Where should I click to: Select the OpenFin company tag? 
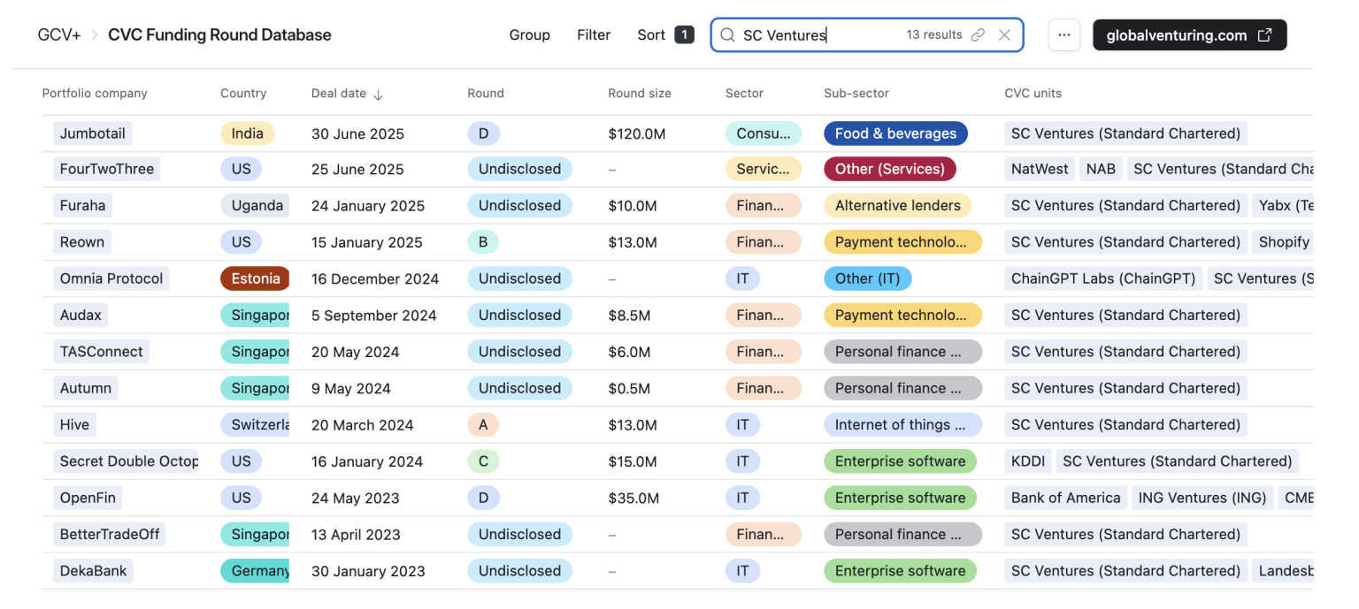pyautogui.click(x=88, y=498)
